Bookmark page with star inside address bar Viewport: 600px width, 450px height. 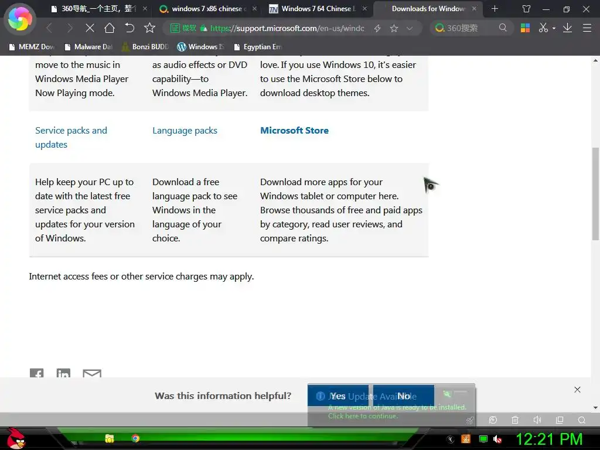[x=394, y=28]
